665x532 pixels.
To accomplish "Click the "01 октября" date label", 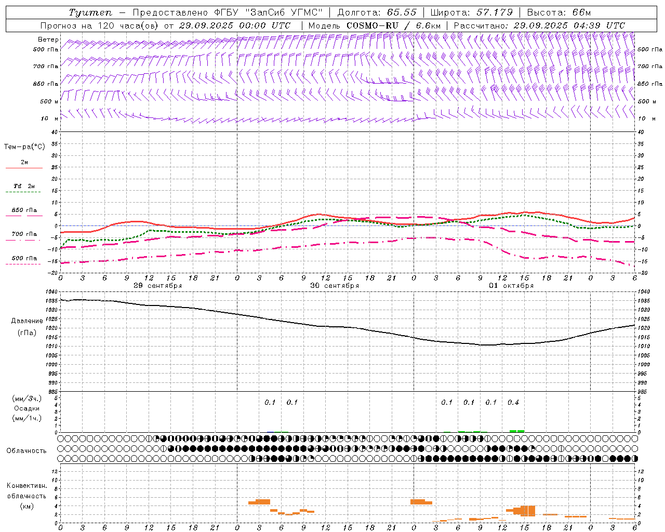I will (511, 286).
